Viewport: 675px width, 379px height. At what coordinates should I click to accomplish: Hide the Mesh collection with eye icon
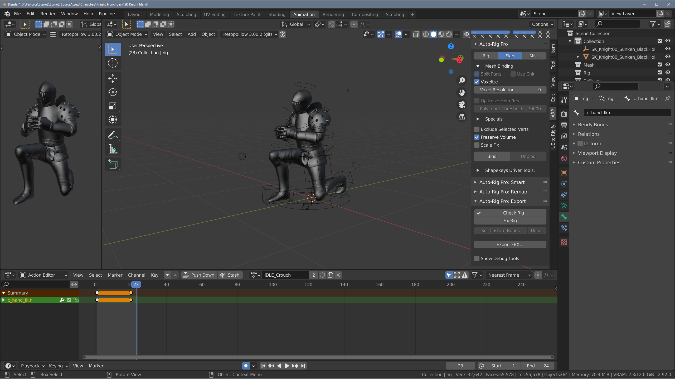(x=668, y=65)
